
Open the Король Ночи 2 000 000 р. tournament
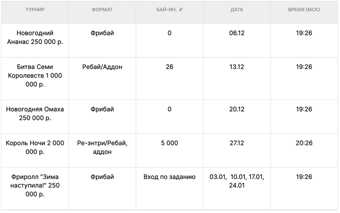tap(35, 147)
